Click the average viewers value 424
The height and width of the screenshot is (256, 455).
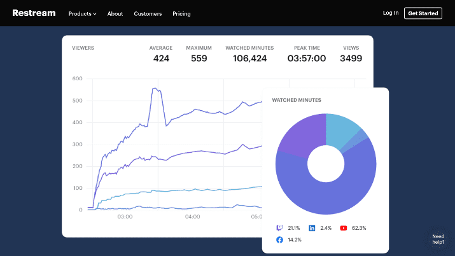click(x=161, y=59)
